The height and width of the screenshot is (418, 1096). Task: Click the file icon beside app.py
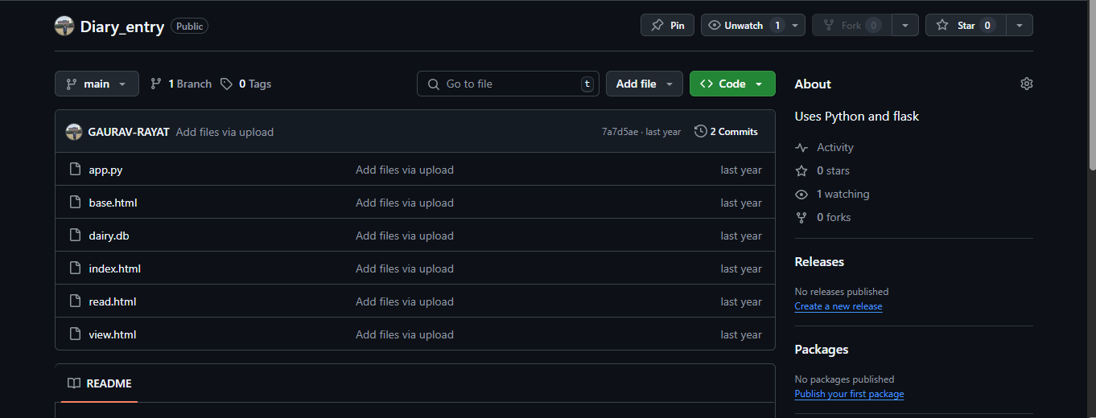(75, 170)
